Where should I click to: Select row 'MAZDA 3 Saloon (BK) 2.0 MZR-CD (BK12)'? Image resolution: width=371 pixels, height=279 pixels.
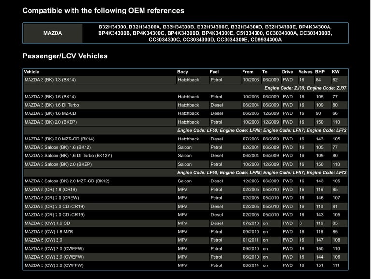[x=185, y=181]
